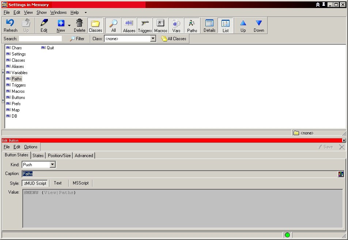Screen dimensions: 348x240
Task: Show Paths using running figure icon
Action: (192, 26)
